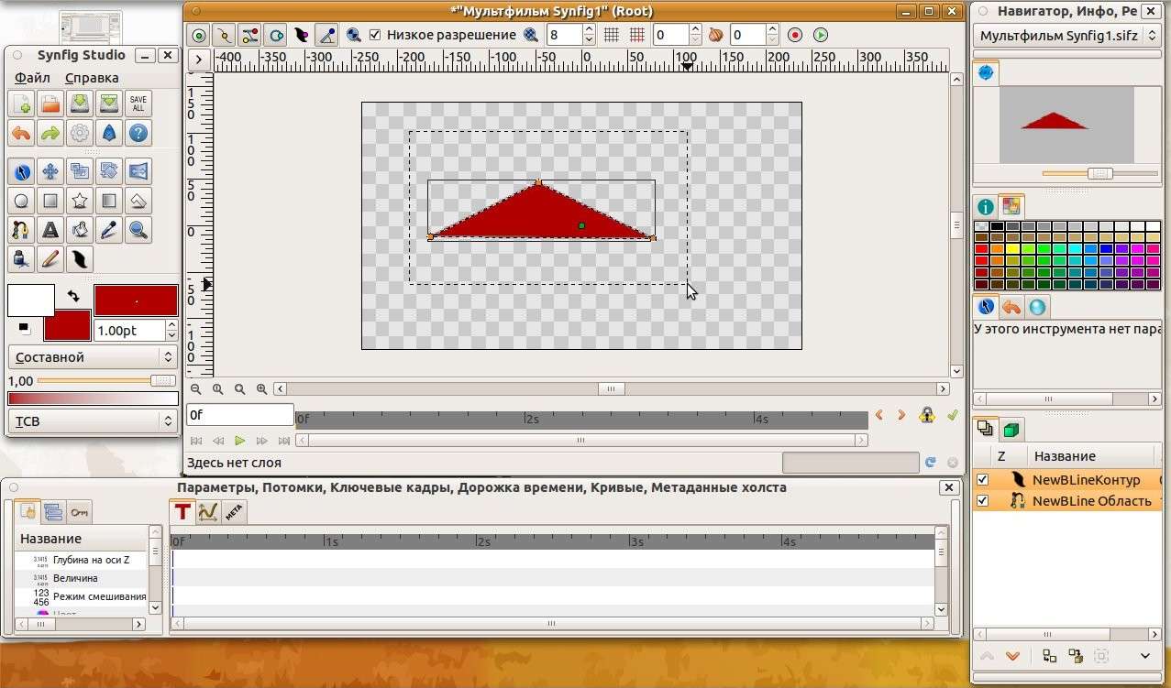Screen dimensions: 1171x688
Task: Click the Undo arrow in toolbox
Action: tap(21, 133)
